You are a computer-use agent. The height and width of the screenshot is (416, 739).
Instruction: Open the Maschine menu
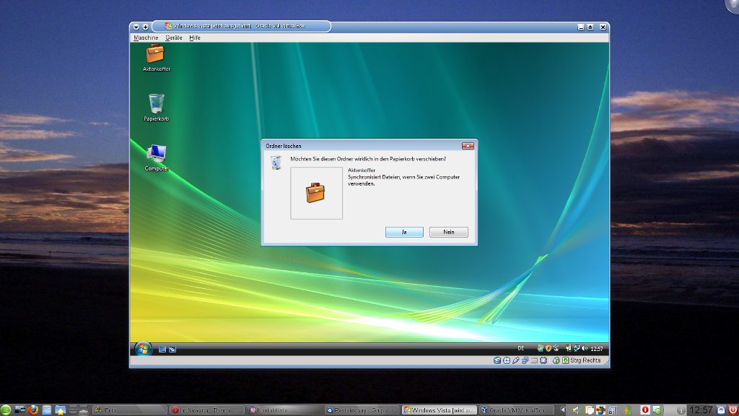coord(146,38)
